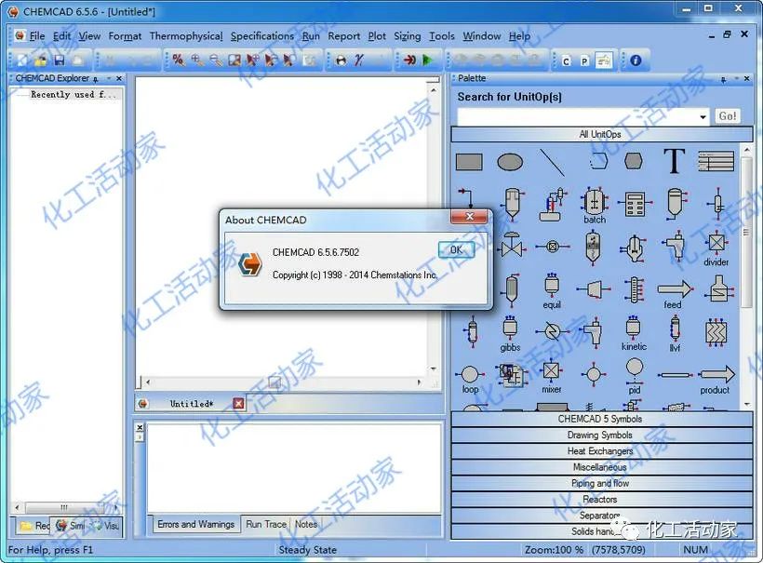Choose the calculator UnitOp icon
763x563 pixels.
635,205
